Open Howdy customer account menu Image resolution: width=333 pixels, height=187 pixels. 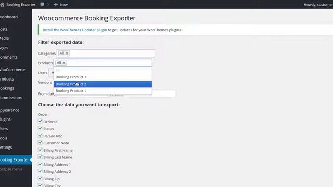coord(318,5)
